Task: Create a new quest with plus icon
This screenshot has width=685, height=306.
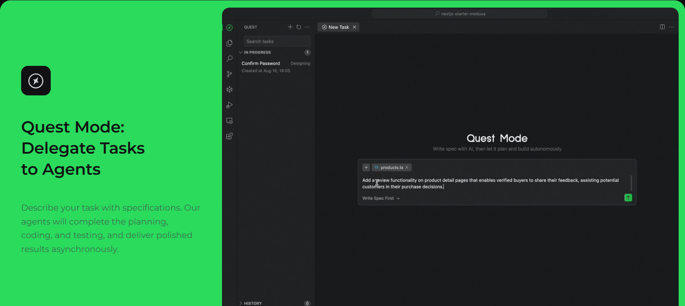Action: pyautogui.click(x=290, y=27)
